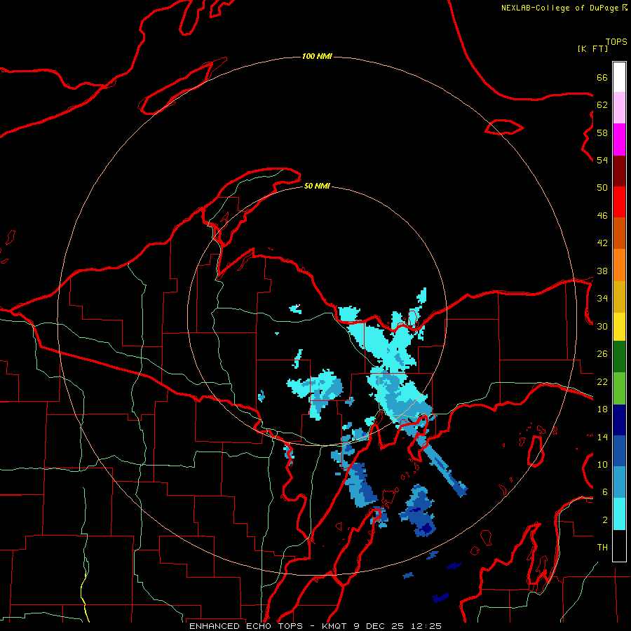Click the 'TH' legend threshold label
The image size is (631, 631).
(602, 548)
